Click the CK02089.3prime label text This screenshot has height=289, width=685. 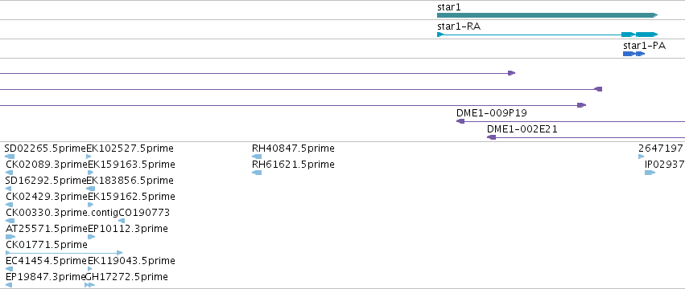click(47, 165)
